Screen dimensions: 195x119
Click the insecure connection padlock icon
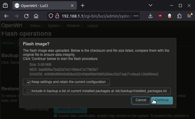(x=57, y=16)
